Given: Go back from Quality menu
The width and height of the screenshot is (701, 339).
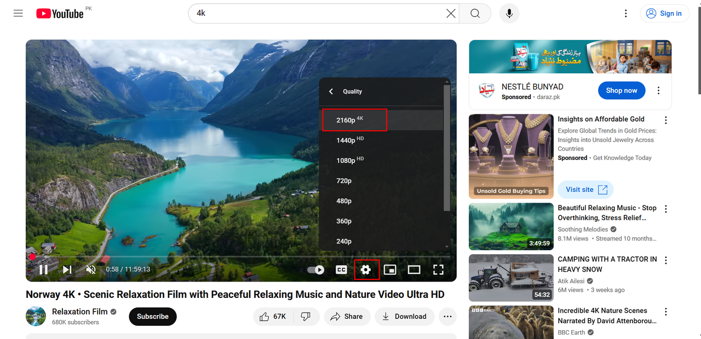Looking at the screenshot, I should tap(331, 91).
